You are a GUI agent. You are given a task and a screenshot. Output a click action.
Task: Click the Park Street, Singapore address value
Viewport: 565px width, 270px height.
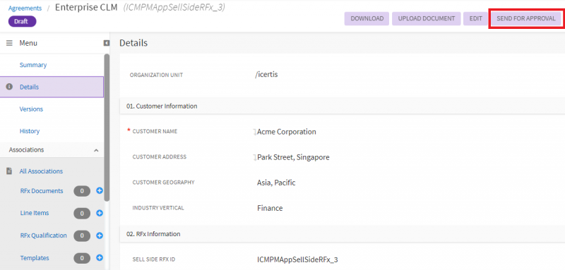[x=293, y=157]
